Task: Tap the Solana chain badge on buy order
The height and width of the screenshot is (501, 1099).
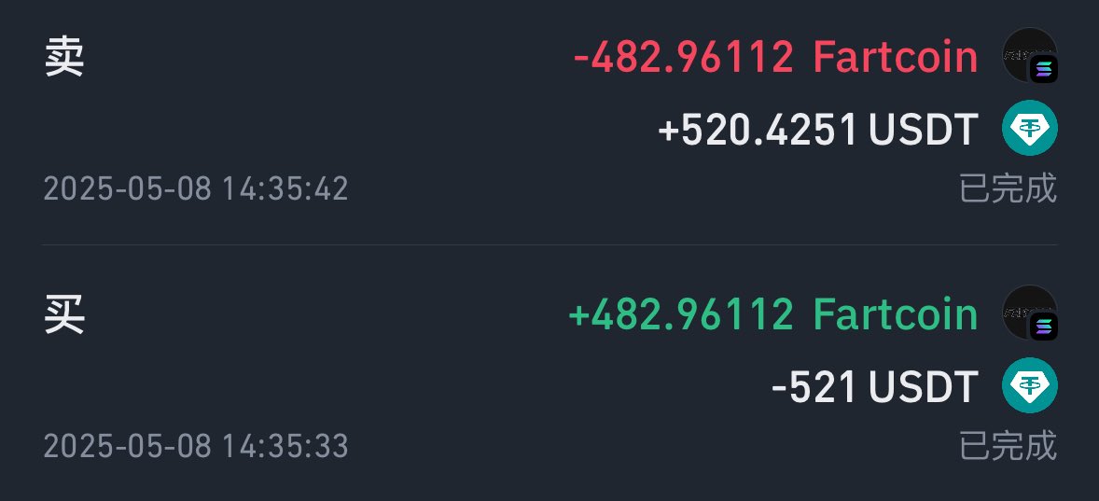Action: [x=1044, y=327]
